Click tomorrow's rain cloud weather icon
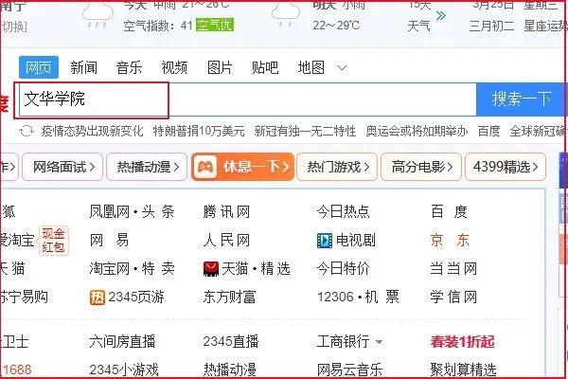Image resolution: width=568 pixels, height=379 pixels. [286, 14]
